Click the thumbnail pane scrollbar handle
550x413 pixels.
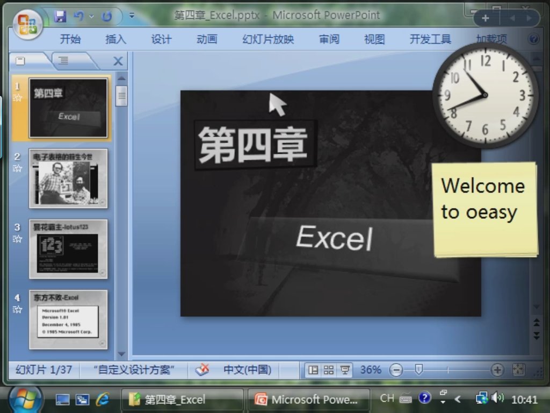[121, 95]
